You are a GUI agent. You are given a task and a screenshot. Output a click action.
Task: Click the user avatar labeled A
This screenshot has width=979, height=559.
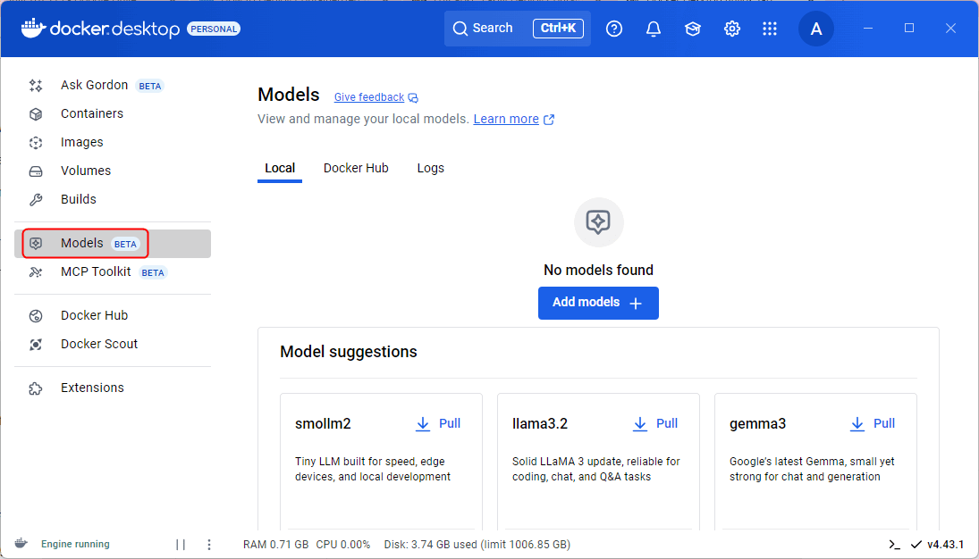tap(815, 29)
